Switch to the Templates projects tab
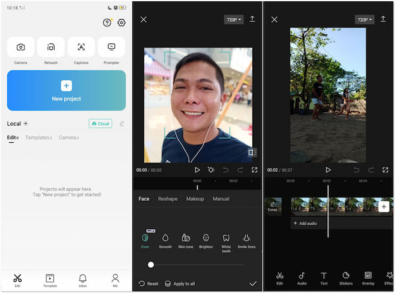This screenshot has width=395, height=293. coord(39,138)
